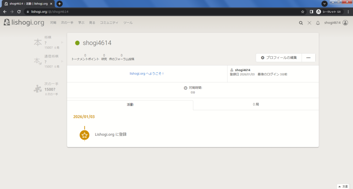Click プロフィールの編集 button

coord(279,58)
